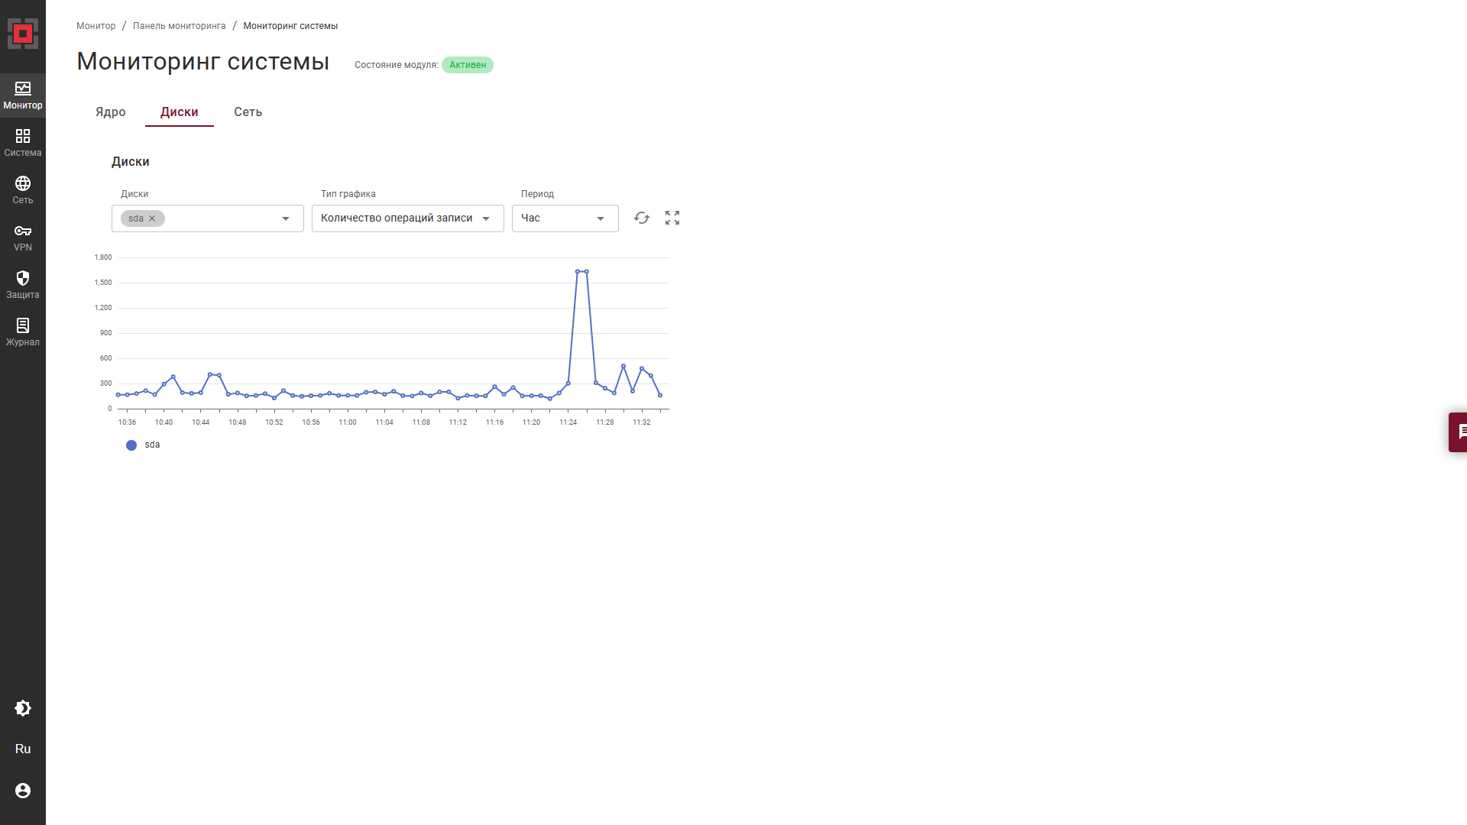This screenshot has width=1467, height=825.
Task: Refresh the disk chart data
Action: point(642,218)
